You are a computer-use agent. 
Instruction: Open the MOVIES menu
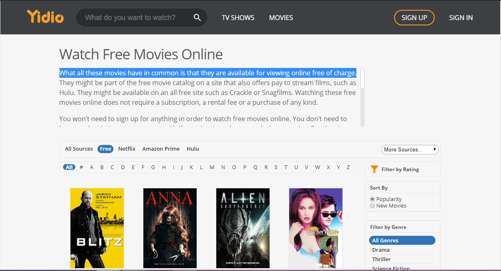281,17
